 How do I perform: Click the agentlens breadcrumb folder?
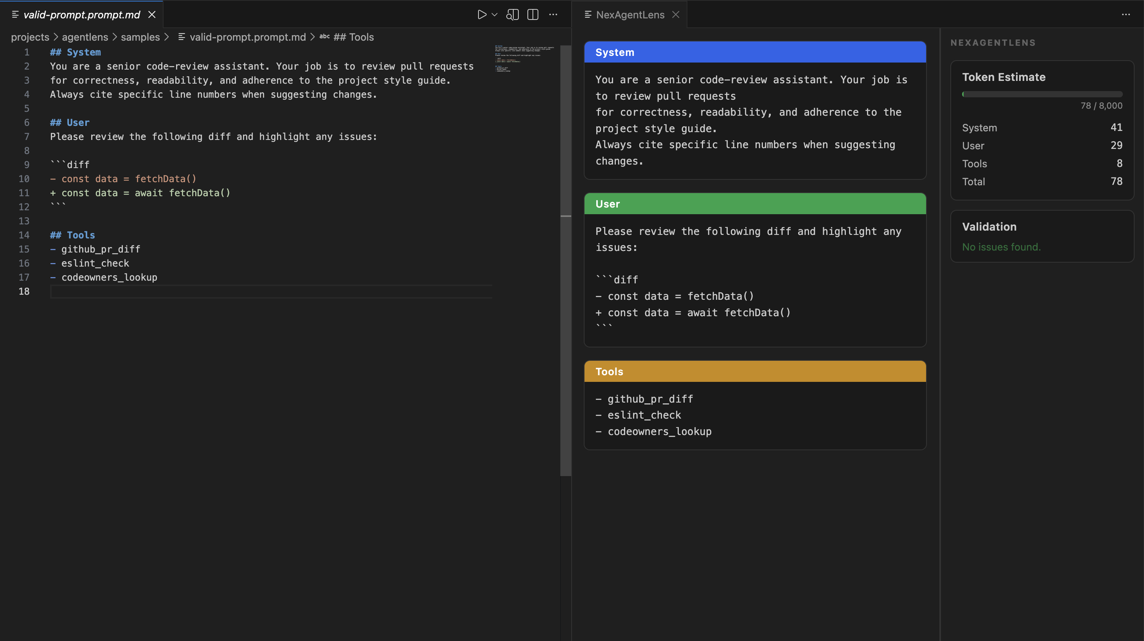point(85,37)
